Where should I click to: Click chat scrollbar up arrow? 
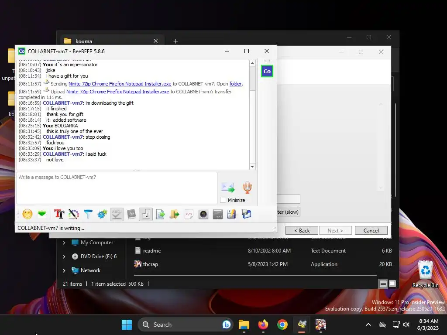click(252, 63)
